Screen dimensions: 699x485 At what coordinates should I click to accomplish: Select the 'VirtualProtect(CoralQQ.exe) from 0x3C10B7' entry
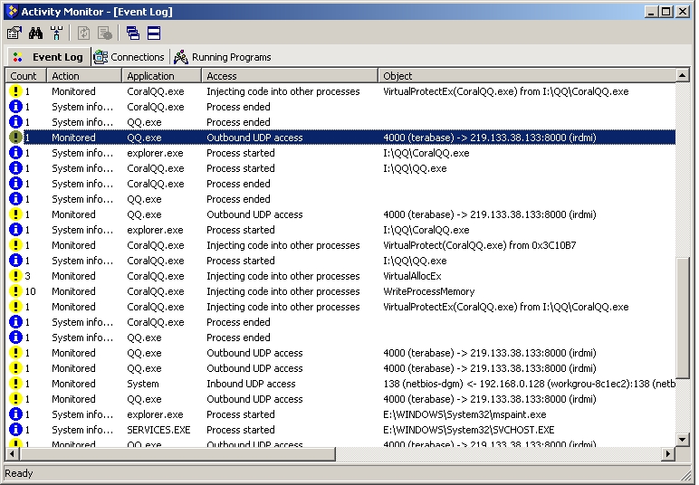pos(480,245)
